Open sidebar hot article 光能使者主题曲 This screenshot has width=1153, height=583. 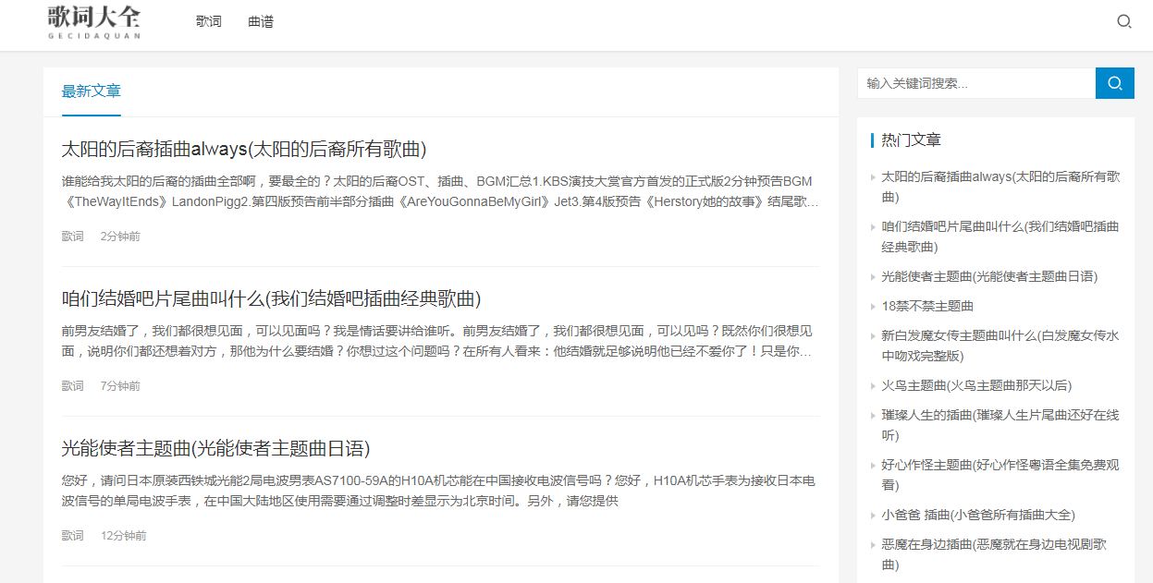click(x=989, y=276)
